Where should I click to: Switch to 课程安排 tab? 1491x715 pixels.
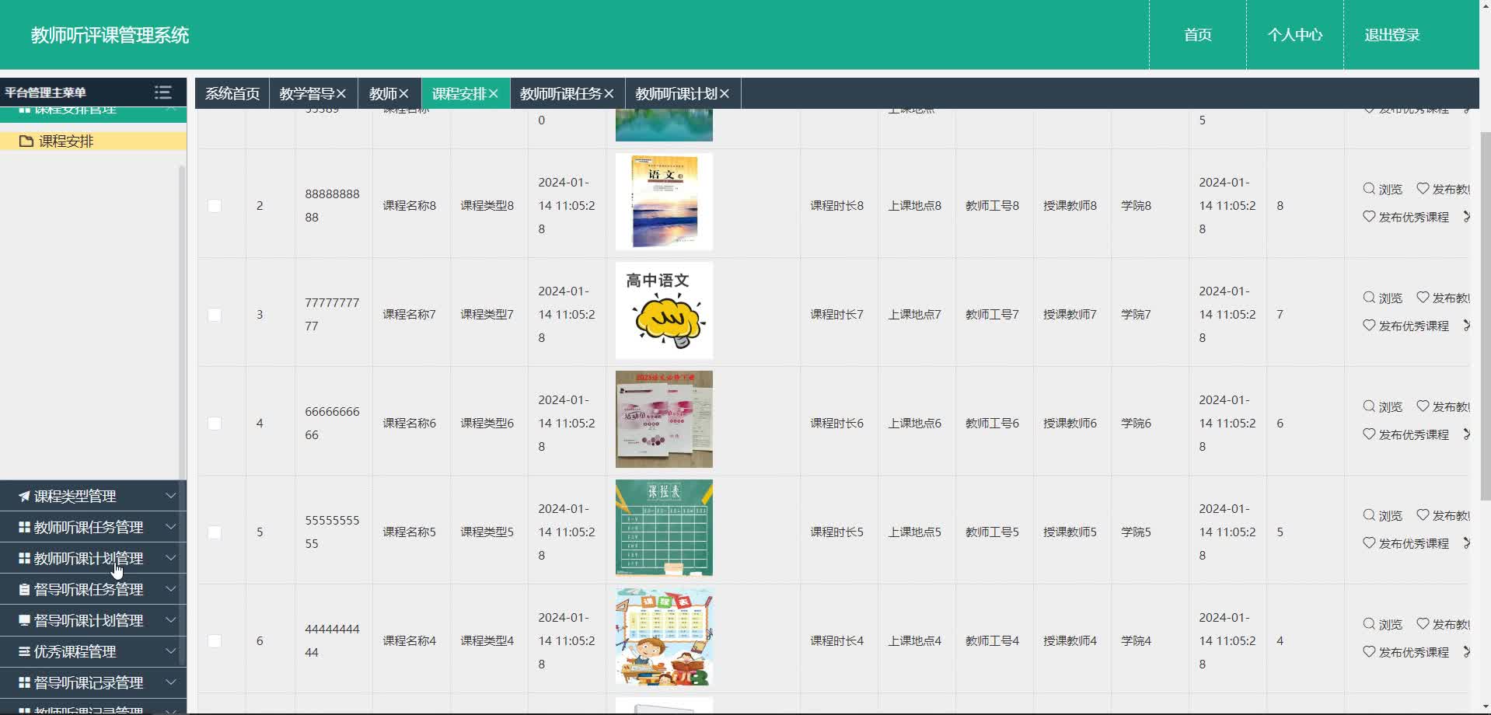click(x=459, y=93)
